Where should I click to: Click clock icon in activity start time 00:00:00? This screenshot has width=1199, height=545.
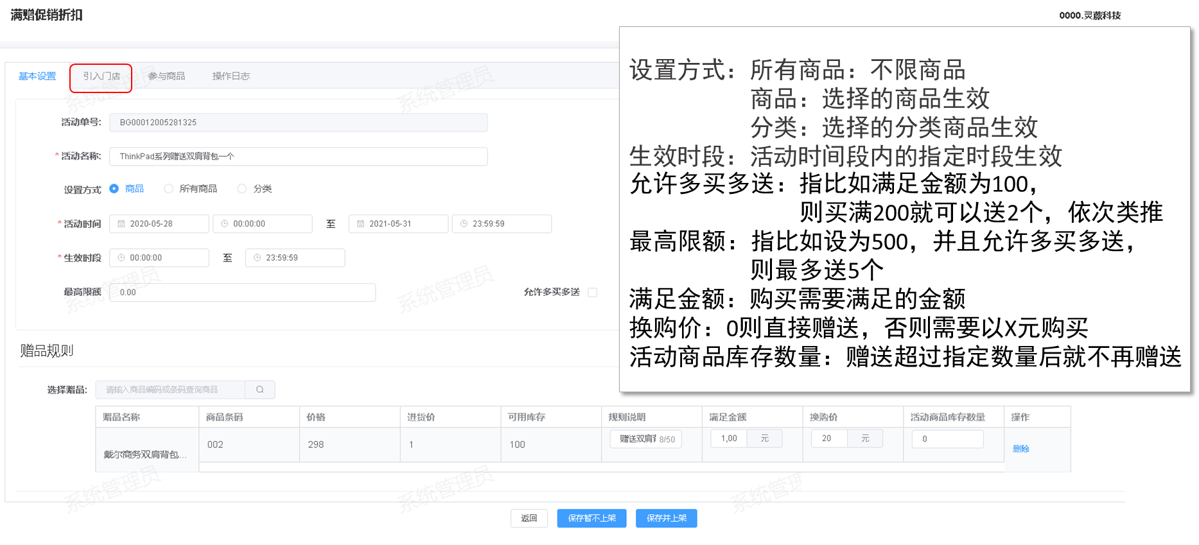tap(225, 224)
